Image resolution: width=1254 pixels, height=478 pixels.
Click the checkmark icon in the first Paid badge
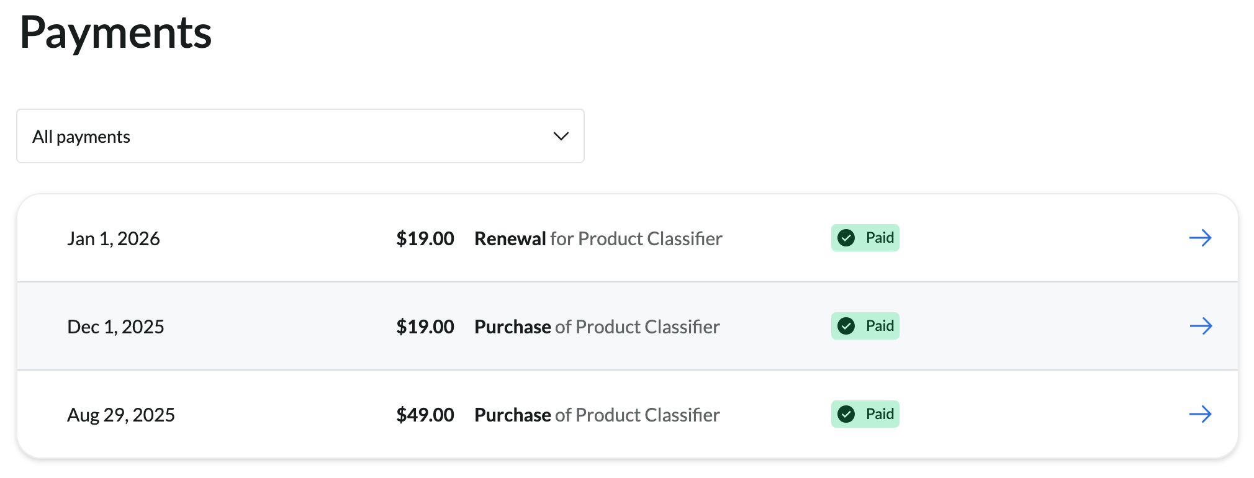(846, 238)
